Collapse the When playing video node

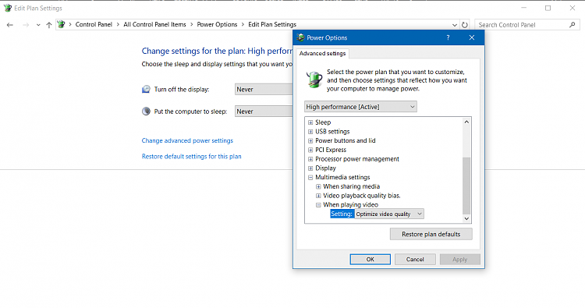(318, 205)
